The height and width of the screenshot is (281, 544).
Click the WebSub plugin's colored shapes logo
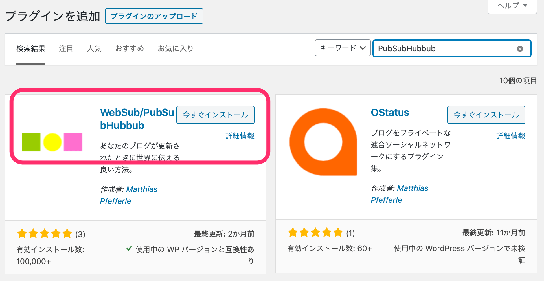52,142
